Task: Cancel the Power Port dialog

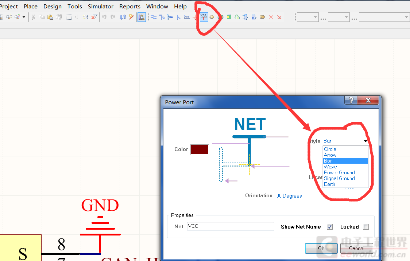Action: [356, 248]
